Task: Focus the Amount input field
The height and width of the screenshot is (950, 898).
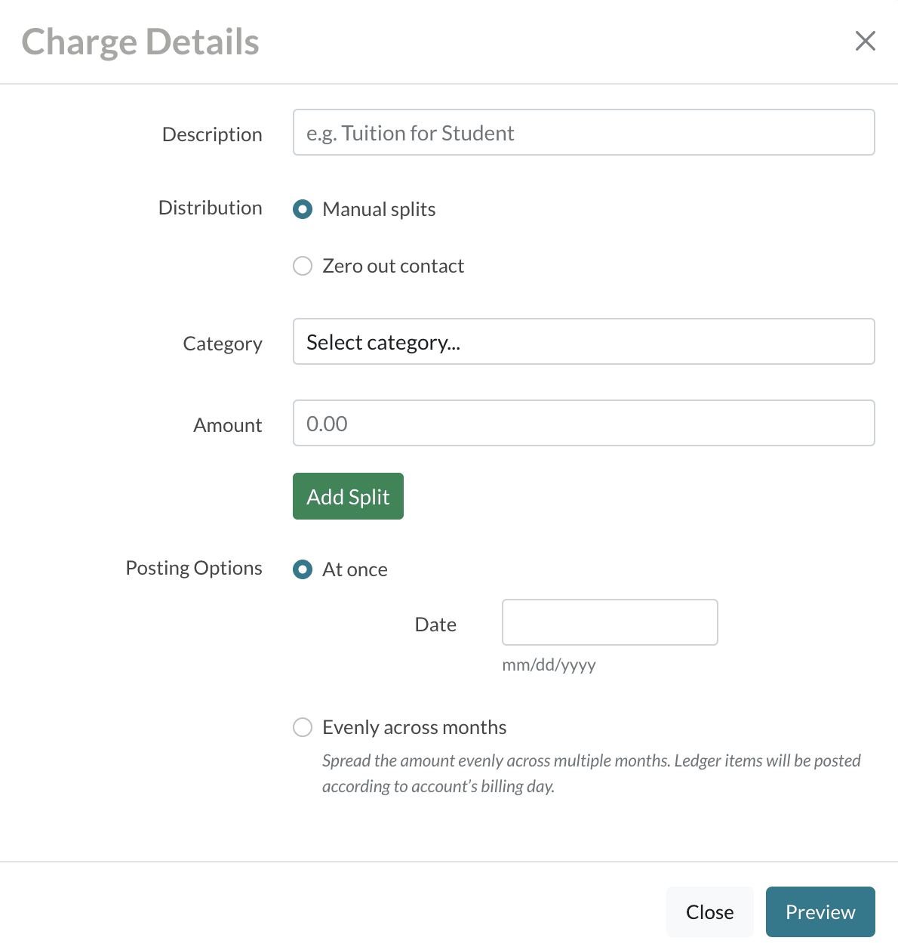Action: (x=583, y=424)
